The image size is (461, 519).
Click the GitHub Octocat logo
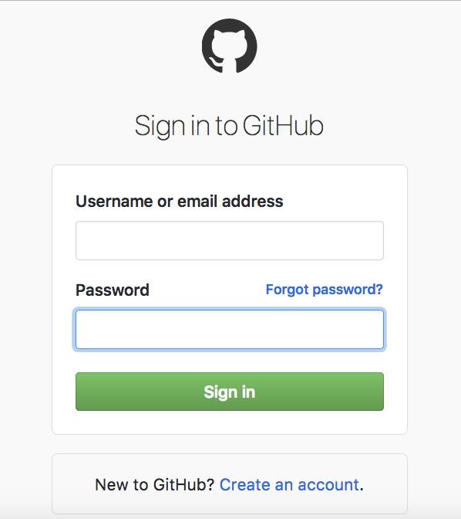tap(229, 46)
